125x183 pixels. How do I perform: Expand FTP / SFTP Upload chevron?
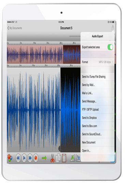[x=112, y=109]
